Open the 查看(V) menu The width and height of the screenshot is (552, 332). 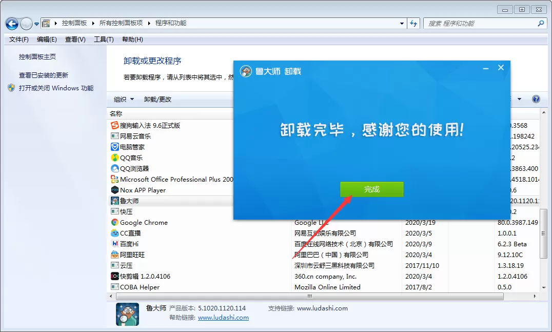pyautogui.click(x=75, y=40)
